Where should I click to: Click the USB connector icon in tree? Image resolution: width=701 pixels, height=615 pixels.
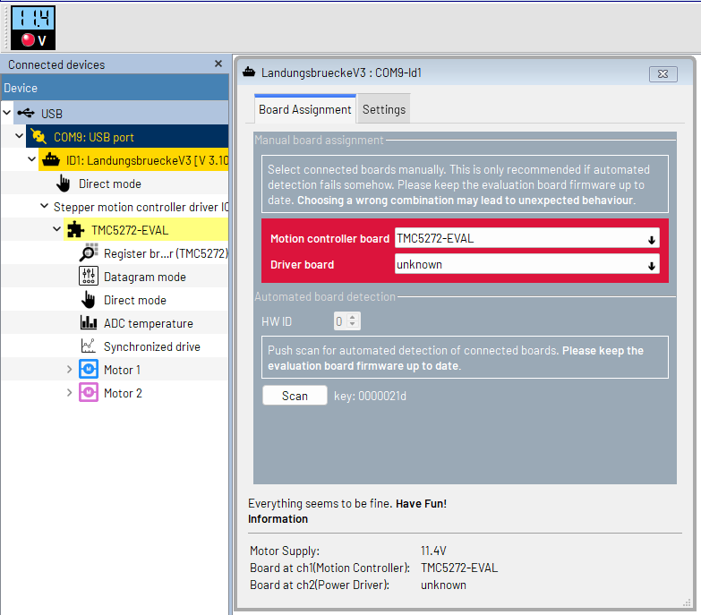pos(26,113)
